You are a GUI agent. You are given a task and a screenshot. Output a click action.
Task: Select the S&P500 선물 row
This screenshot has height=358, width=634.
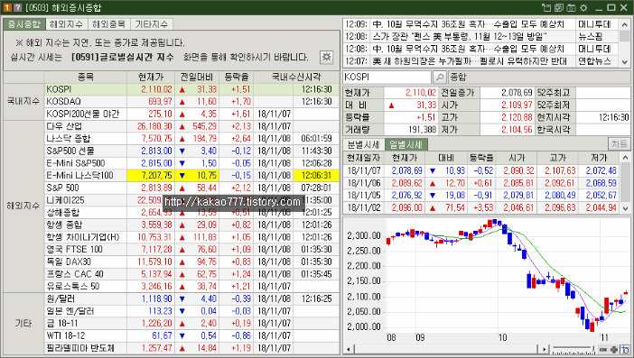[192, 151]
